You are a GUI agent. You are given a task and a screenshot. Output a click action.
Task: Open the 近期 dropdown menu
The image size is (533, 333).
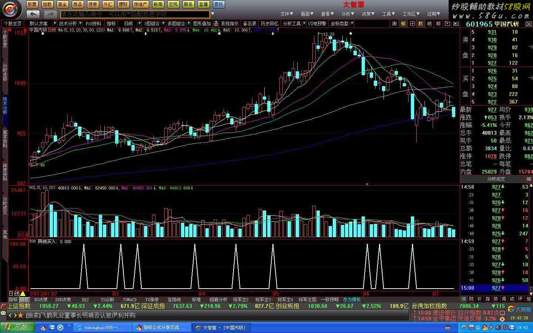click(434, 14)
